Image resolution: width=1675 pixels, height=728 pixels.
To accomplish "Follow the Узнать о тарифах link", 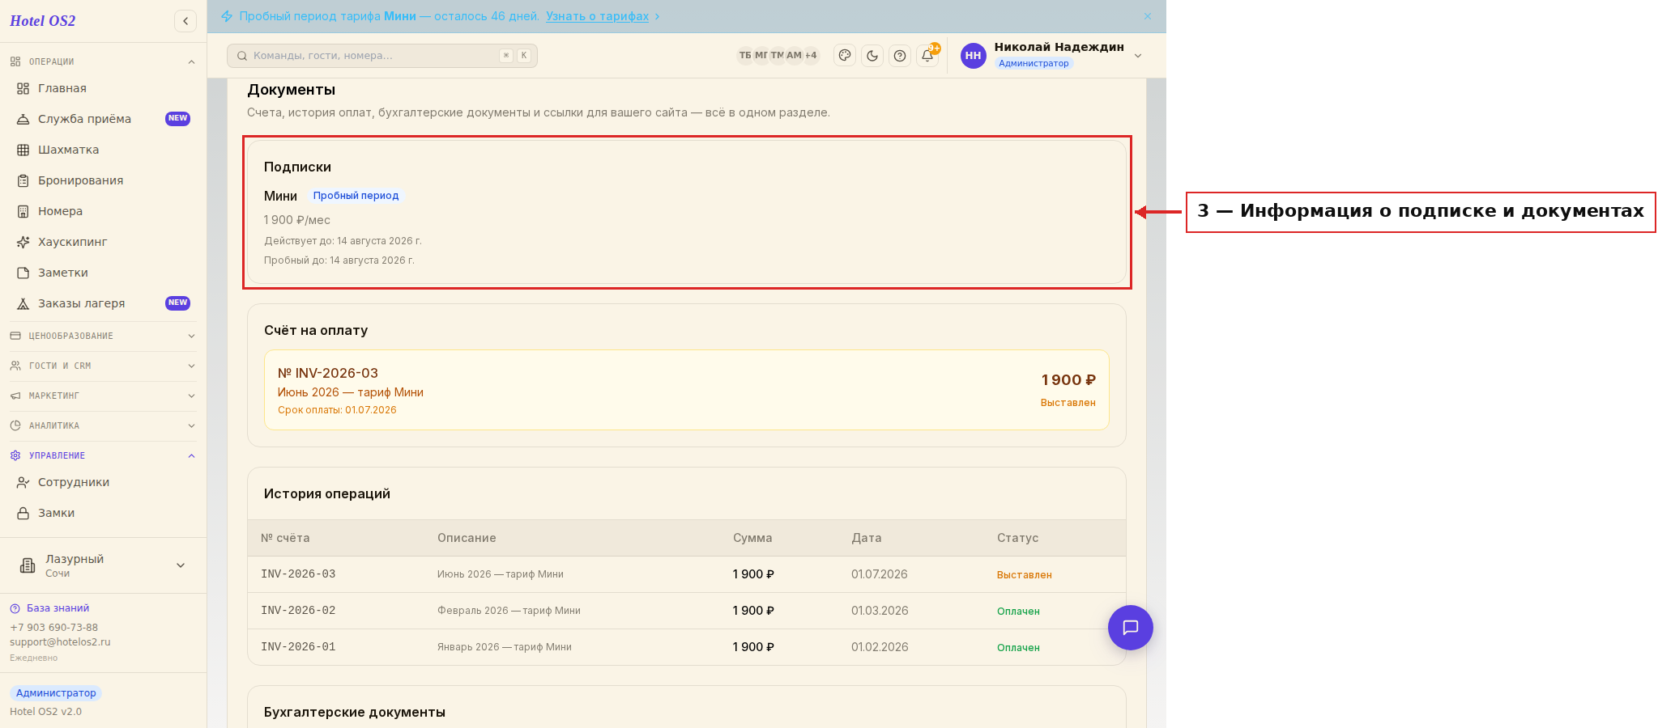I will point(597,16).
